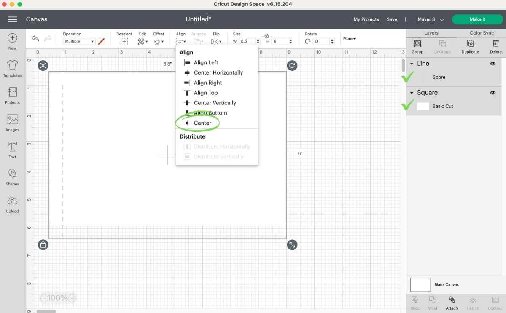Screen dimensions: 506x313
Task: Expand the More toolbar options
Action: 350,39
